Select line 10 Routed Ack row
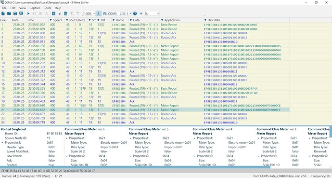This screenshot has width=332, height=178. tap(145, 63)
